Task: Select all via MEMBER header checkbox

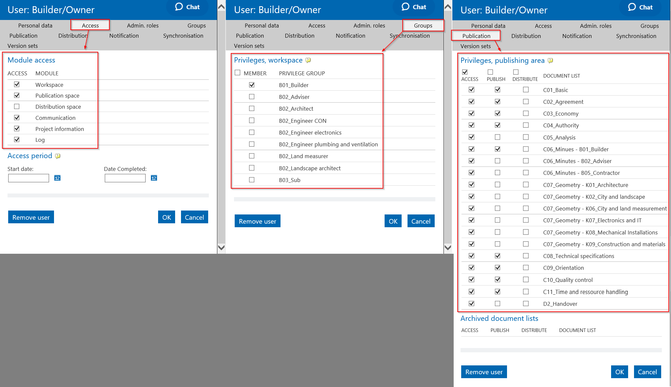Action: pyautogui.click(x=238, y=73)
